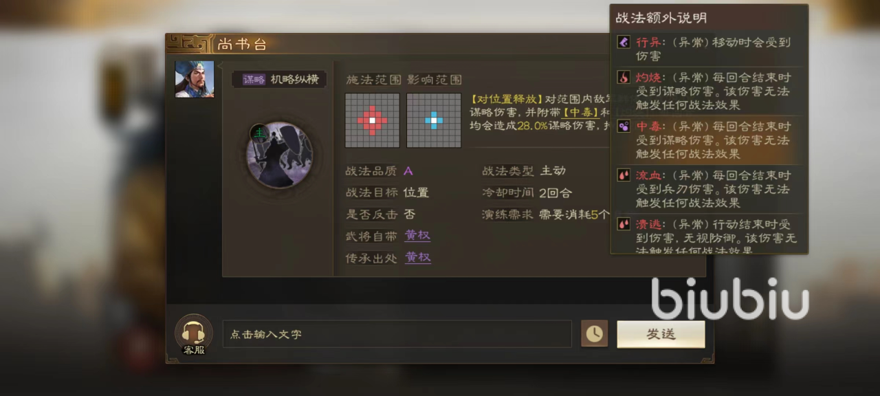
Task: Select the 灼烧 flame status icon
Action: (624, 78)
